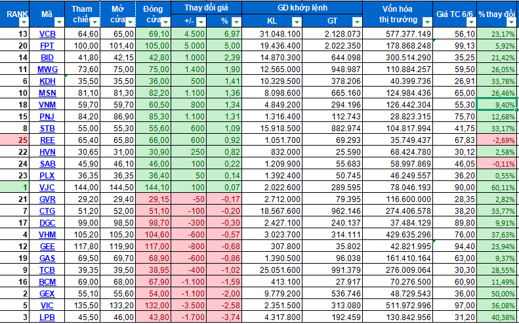The width and height of the screenshot is (519, 324).
Task: Open the BCM ticker link
Action: pos(47,282)
